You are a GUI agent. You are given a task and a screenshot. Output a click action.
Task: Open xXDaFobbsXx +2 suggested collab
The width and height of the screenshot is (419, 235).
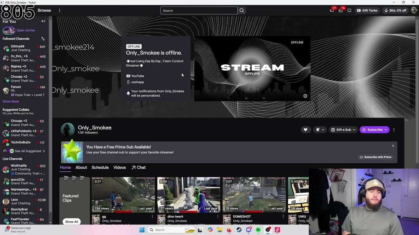[x=24, y=133]
